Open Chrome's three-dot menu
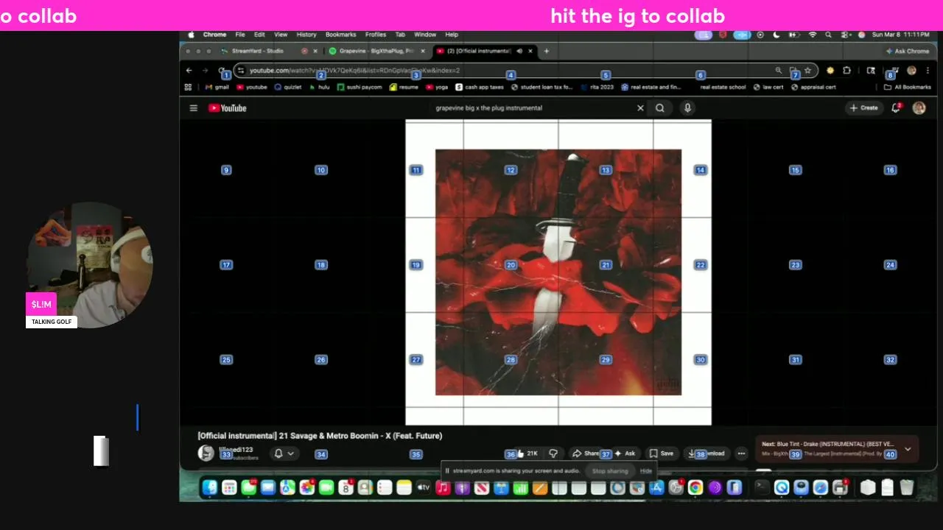Viewport: 943px width, 530px height. tap(928, 71)
